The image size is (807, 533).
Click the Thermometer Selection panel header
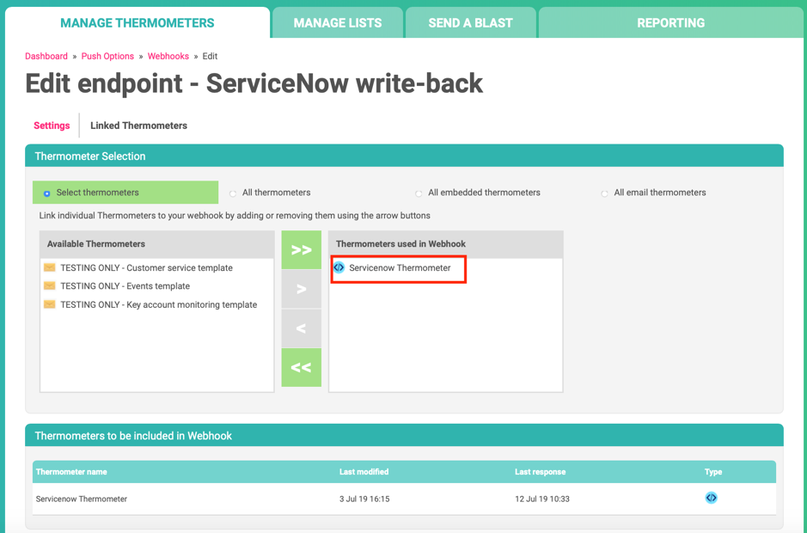[x=404, y=156]
